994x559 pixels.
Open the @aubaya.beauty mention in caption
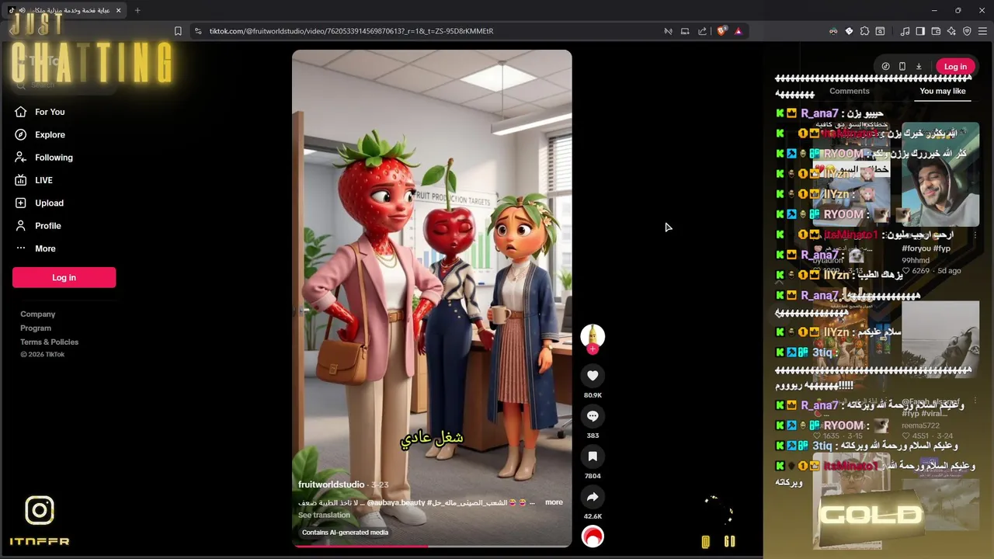tap(396, 502)
